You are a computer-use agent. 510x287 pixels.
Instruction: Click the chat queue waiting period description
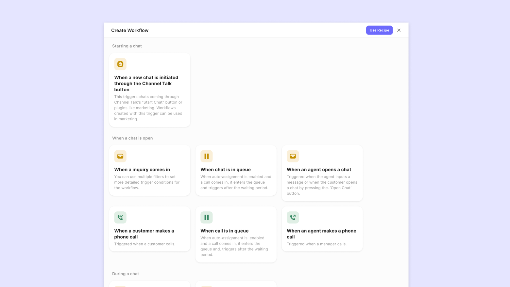coord(236,182)
